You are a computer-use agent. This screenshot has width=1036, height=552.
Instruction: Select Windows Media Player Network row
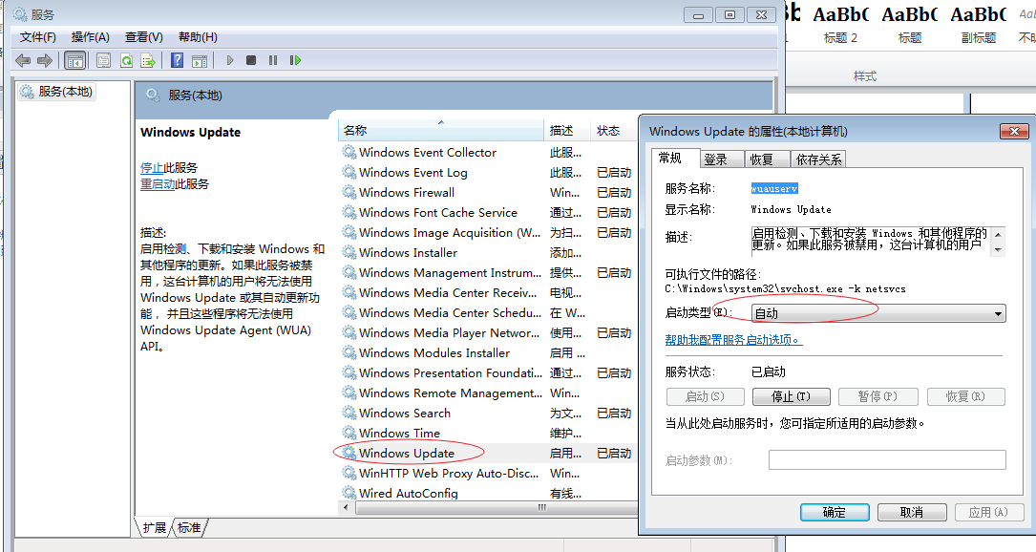point(488,332)
